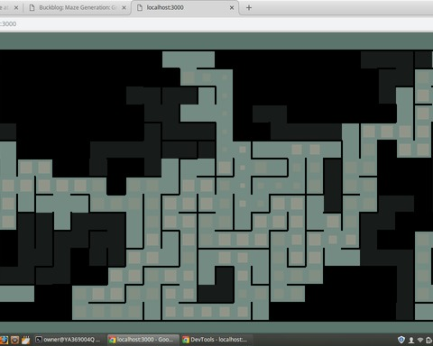This screenshot has width=433, height=346.
Task: Click the address bar showing :3000
Action: (216, 24)
